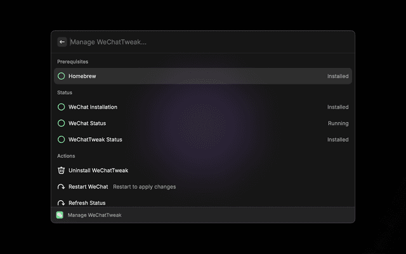Click the green WeChat icon in footer
406x254 pixels.
pos(60,215)
